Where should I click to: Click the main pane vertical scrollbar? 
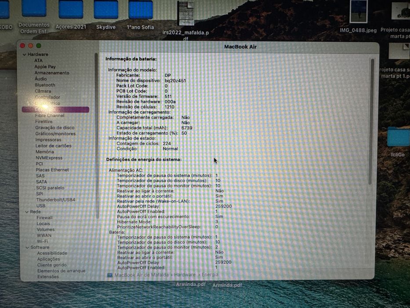pyautogui.click(x=372, y=122)
